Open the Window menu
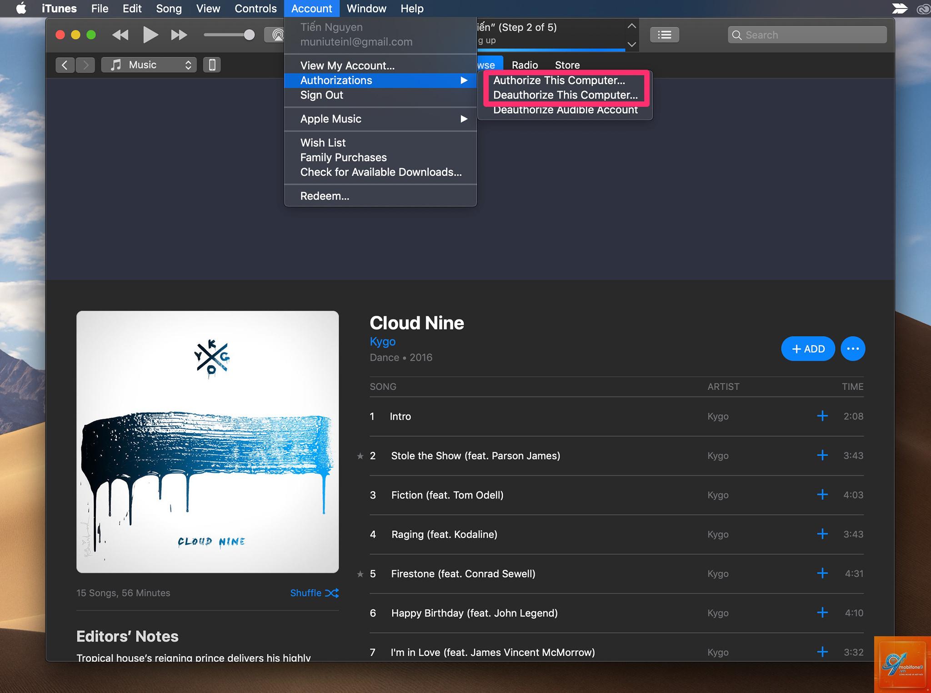This screenshot has height=693, width=931. point(366,9)
